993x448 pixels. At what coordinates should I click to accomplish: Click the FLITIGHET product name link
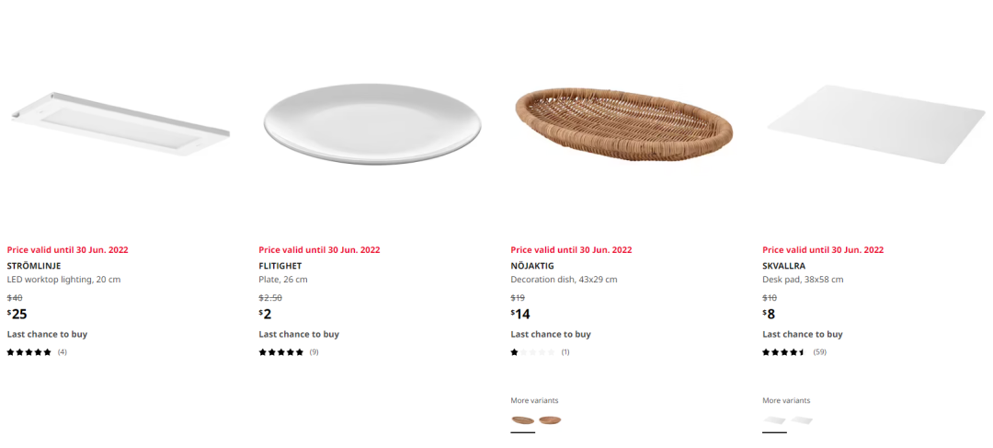pyautogui.click(x=280, y=266)
